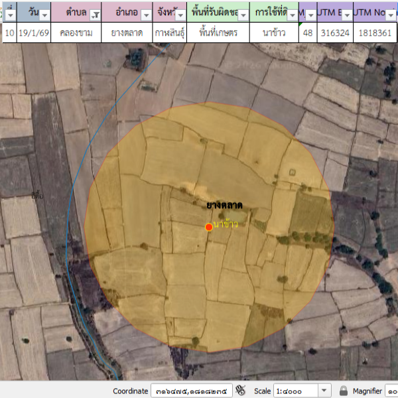Click the toggle extents icon beside Coordinate box
This screenshot has height=398, width=398.
pos(241,391)
